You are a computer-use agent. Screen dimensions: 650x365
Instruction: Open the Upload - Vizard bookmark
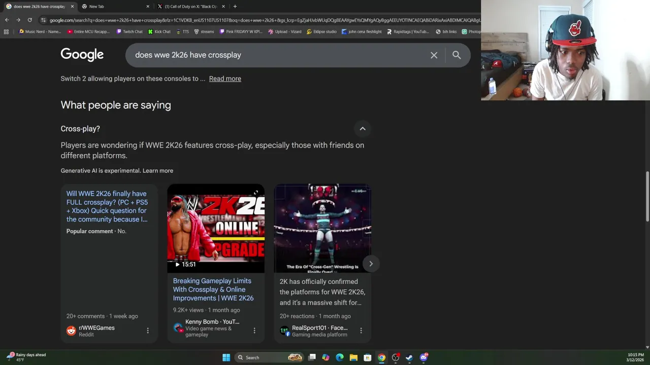[284, 31]
